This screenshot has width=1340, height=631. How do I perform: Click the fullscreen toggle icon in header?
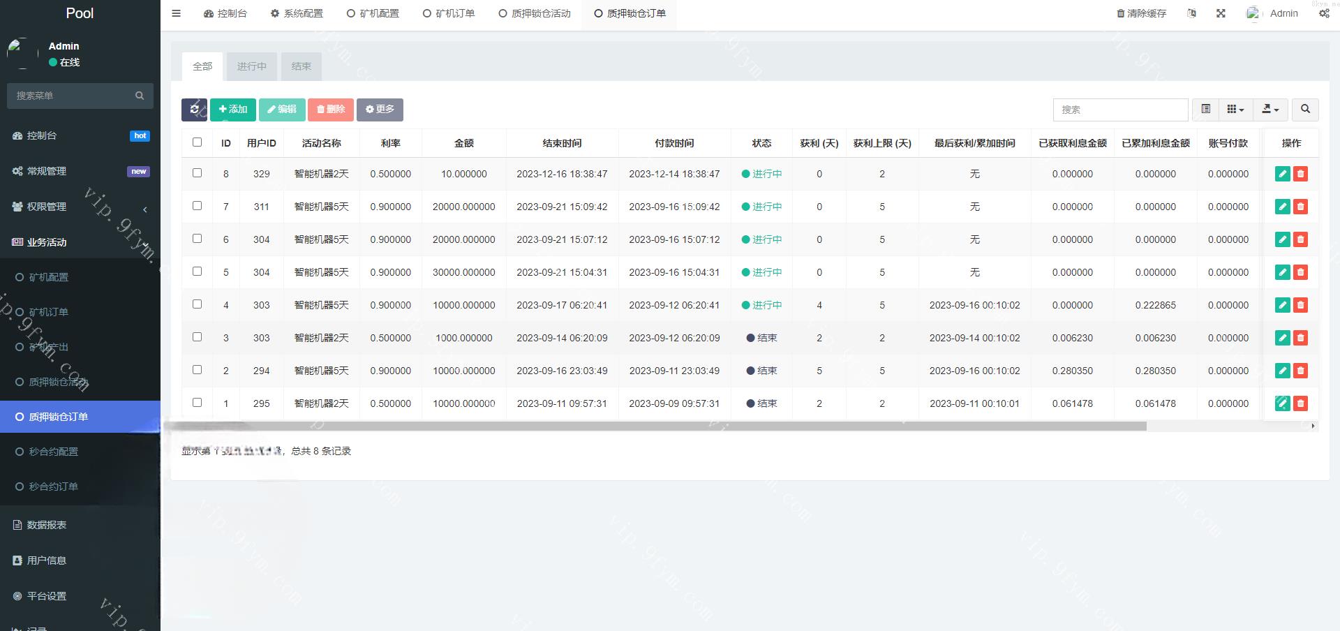1221,13
